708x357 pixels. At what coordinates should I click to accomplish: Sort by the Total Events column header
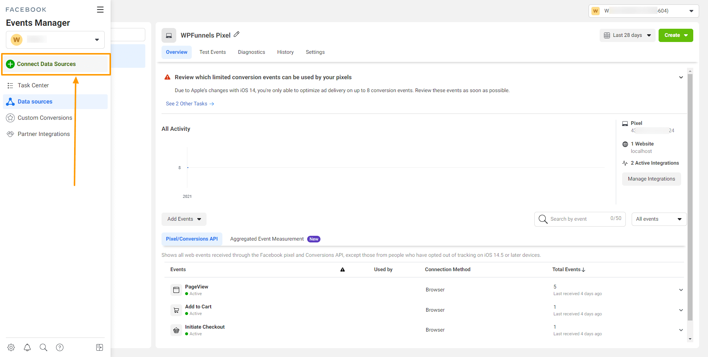[569, 270]
